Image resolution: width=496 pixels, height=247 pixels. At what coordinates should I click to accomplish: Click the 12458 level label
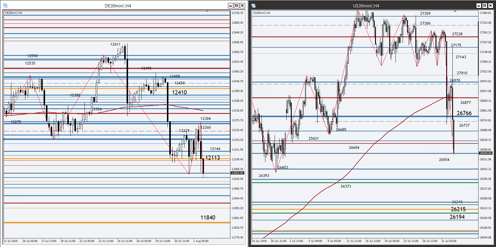(x=175, y=76)
